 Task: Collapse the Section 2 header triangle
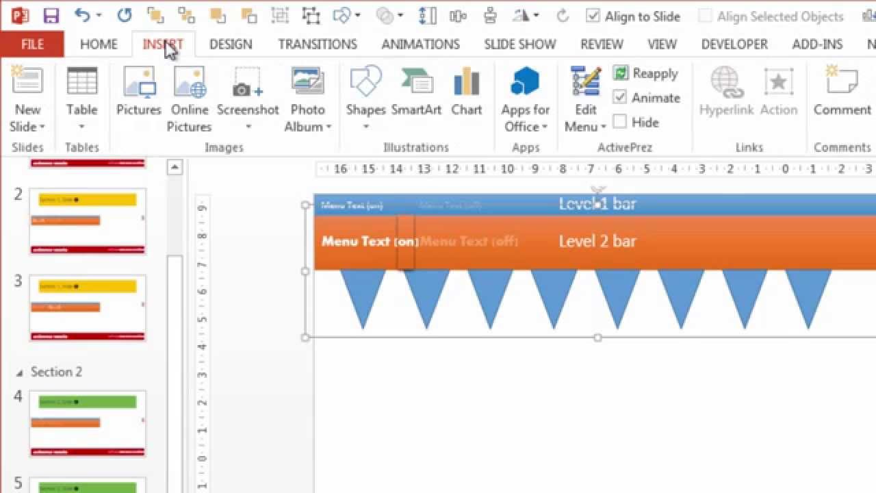pyautogui.click(x=18, y=372)
